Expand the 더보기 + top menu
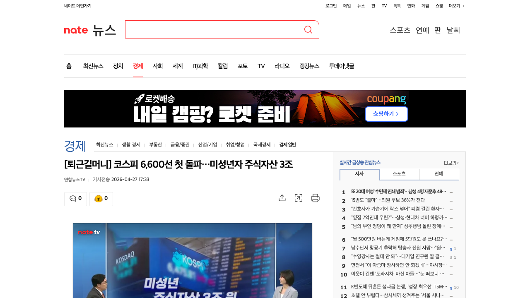 [457, 6]
